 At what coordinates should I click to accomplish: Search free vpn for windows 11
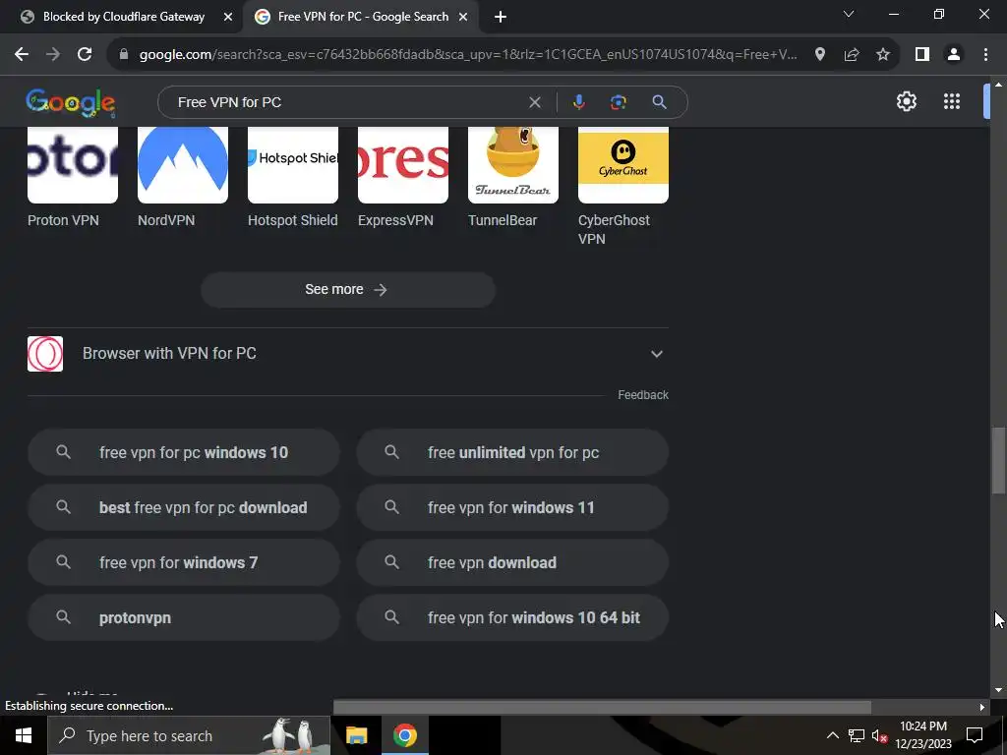coord(512,508)
